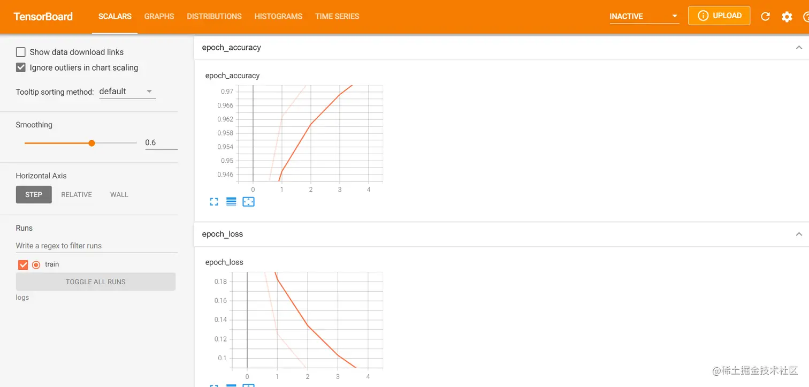This screenshot has height=387, width=809.
Task: Expand the epoch_loss chart to full size
Action: pos(213,385)
